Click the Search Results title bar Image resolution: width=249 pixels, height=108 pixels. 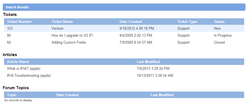tap(124, 7)
